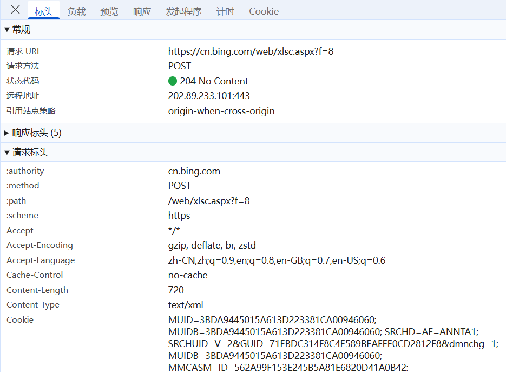
Task: Click the Cookie header name
Action: pos(20,320)
